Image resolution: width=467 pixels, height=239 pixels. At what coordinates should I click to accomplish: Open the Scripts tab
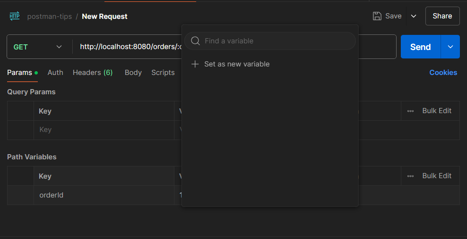163,73
